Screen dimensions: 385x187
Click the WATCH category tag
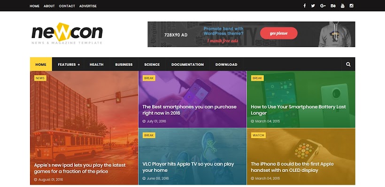(258, 135)
